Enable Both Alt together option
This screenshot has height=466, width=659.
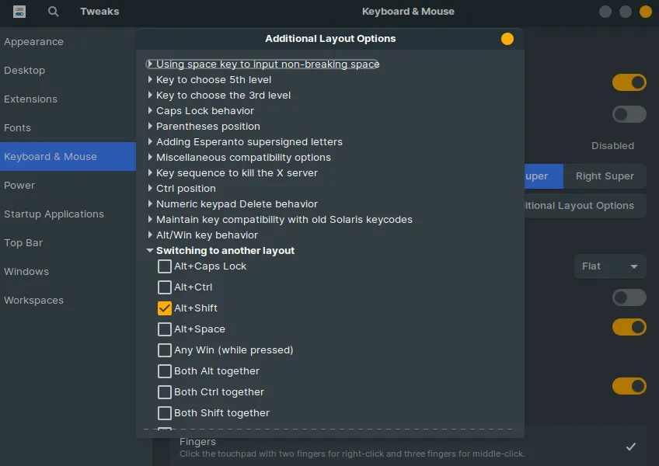pos(164,370)
